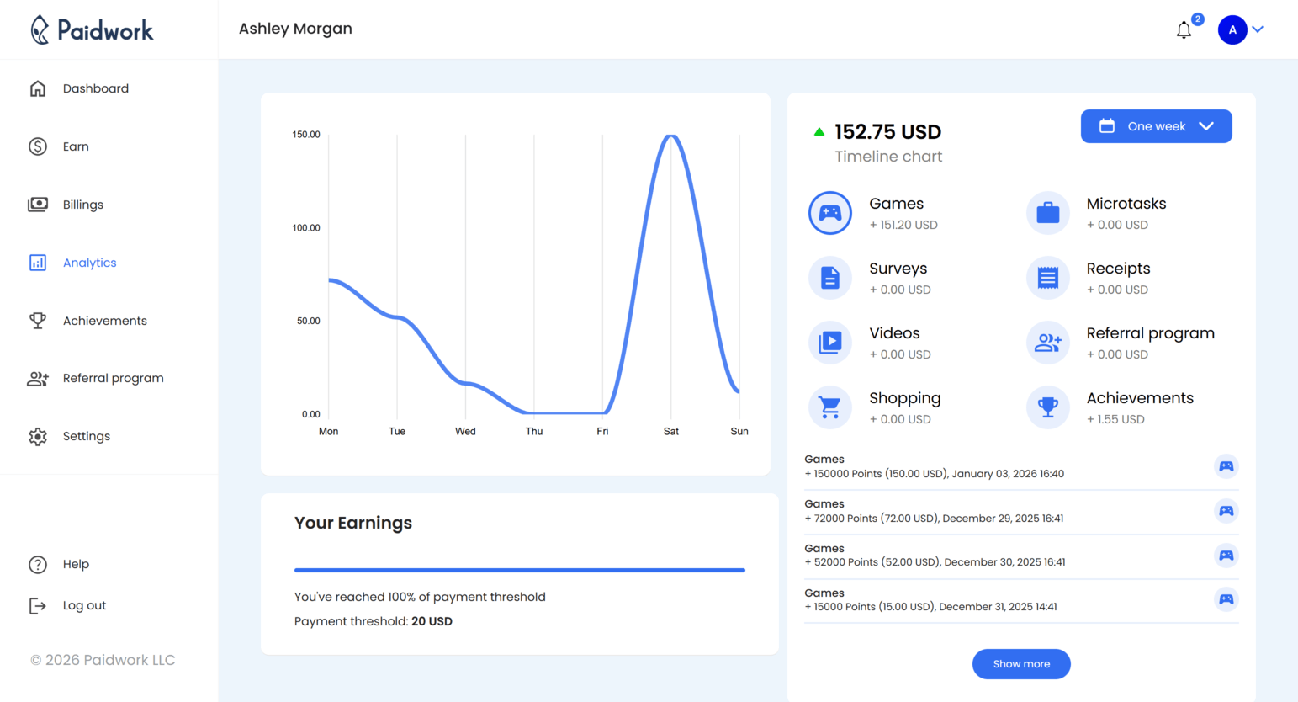Click the Games controller icon

click(x=830, y=213)
